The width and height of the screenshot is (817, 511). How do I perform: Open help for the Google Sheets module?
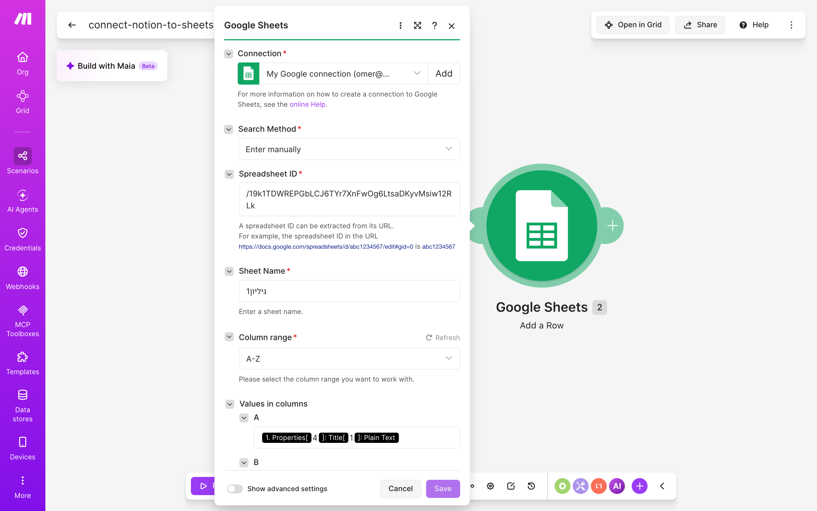[x=435, y=25]
